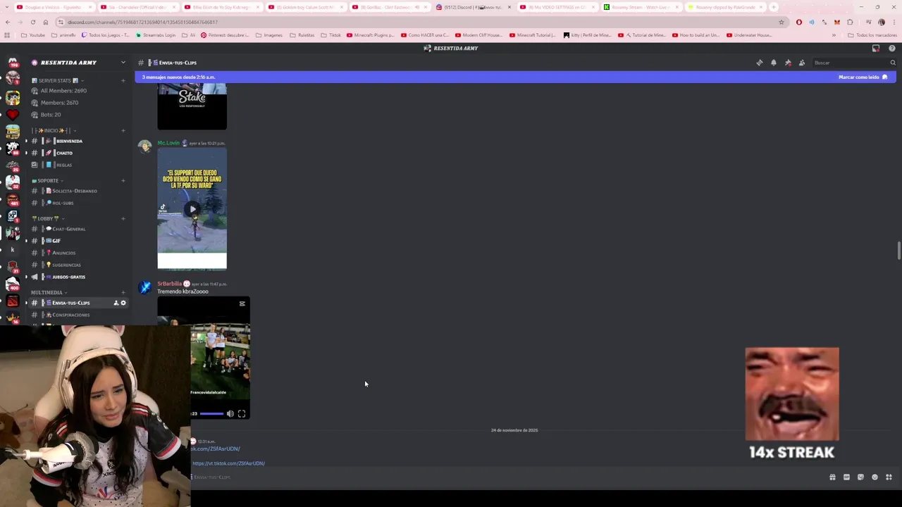Image resolution: width=902 pixels, height=507 pixels.
Task: Click Opera red extension icon
Action: [798, 22]
